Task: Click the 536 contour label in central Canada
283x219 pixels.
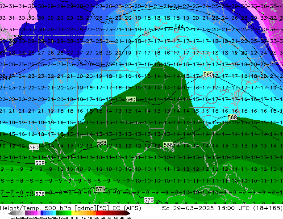Action: pyautogui.click(x=109, y=22)
